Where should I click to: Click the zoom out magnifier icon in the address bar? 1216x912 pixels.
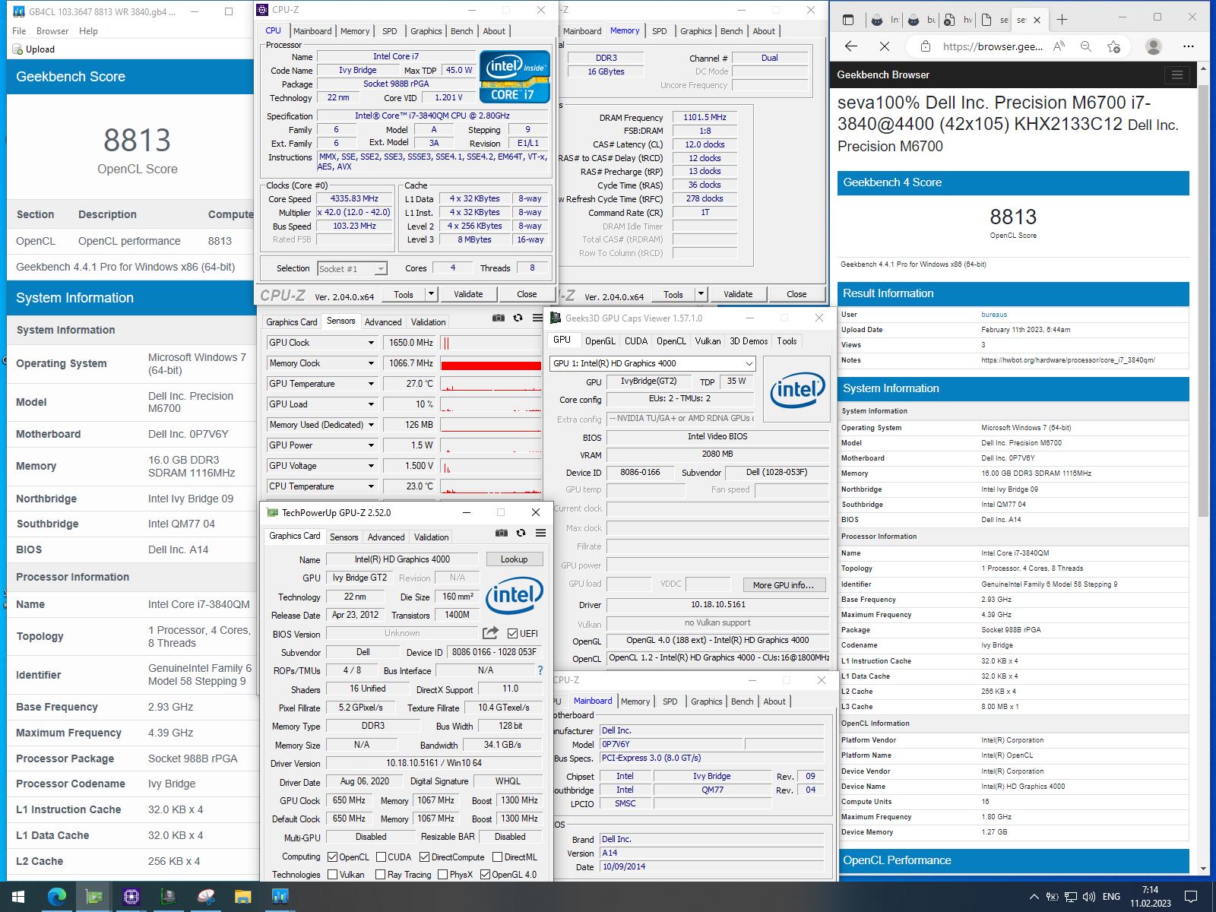[x=1086, y=46]
